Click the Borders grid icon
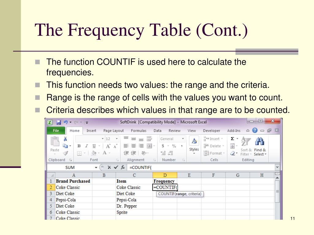 pos(79,153)
